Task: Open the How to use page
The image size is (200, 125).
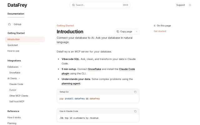Action: click(13, 51)
